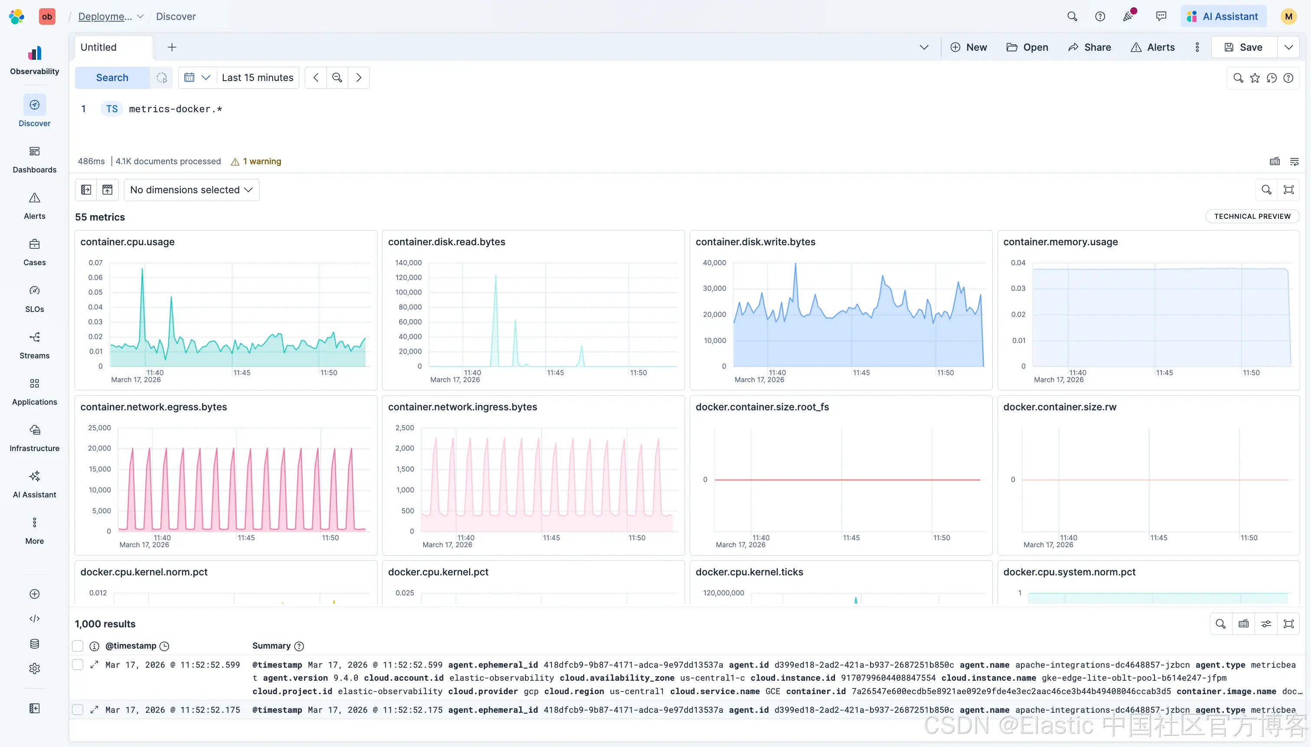Click the zoom out time range icon
Screen dimensions: 1311x747
pyautogui.click(x=337, y=78)
